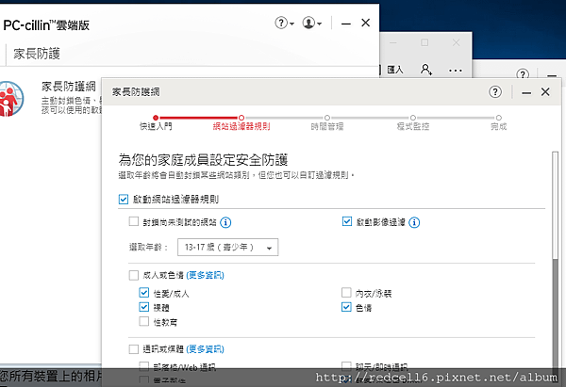Open the 選取年齡 age dropdown
The height and width of the screenshot is (387, 566).
(x=227, y=248)
